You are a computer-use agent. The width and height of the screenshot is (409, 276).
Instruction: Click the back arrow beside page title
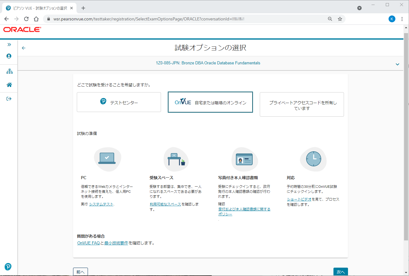(24, 48)
